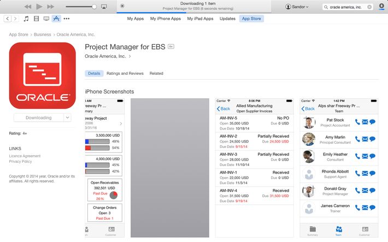The image size is (388, 242).
Task: Click the AM-INV-1 invoice row
Action: click(254, 178)
